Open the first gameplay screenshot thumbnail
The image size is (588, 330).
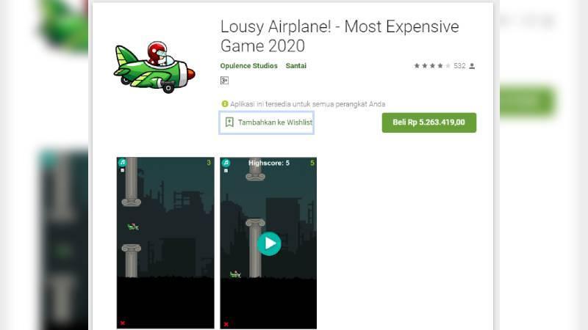[x=165, y=243]
